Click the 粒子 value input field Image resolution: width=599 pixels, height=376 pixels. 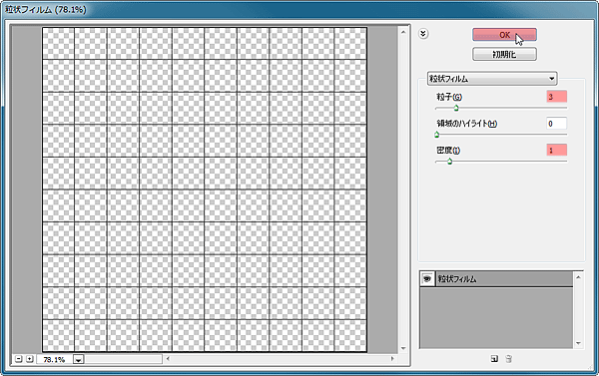click(x=557, y=97)
